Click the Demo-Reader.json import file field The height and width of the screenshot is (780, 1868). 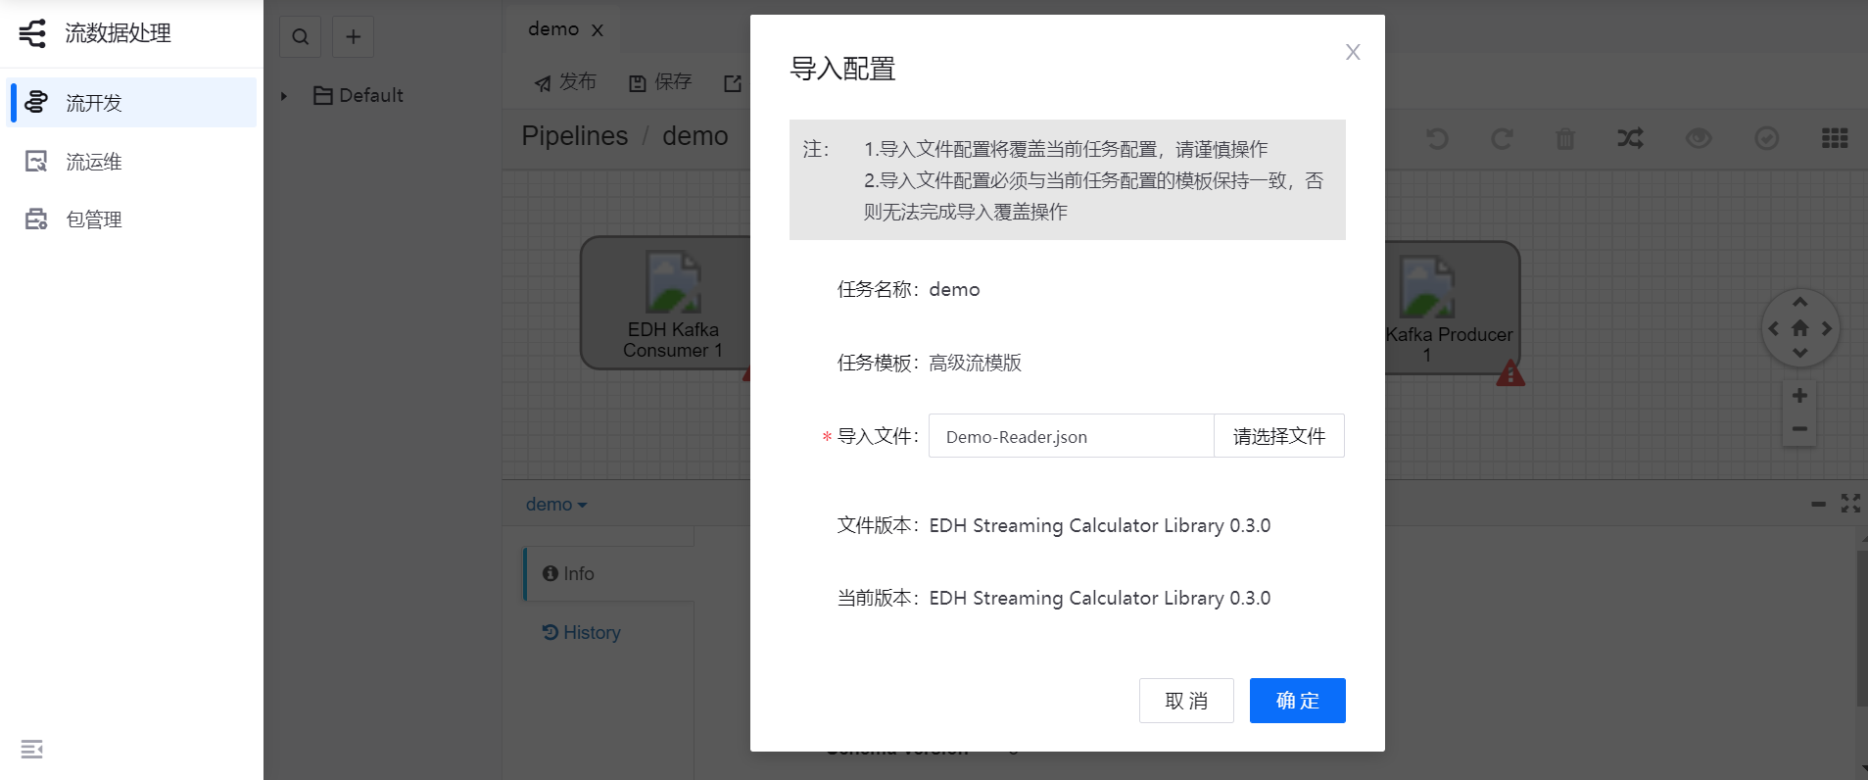click(x=1071, y=436)
